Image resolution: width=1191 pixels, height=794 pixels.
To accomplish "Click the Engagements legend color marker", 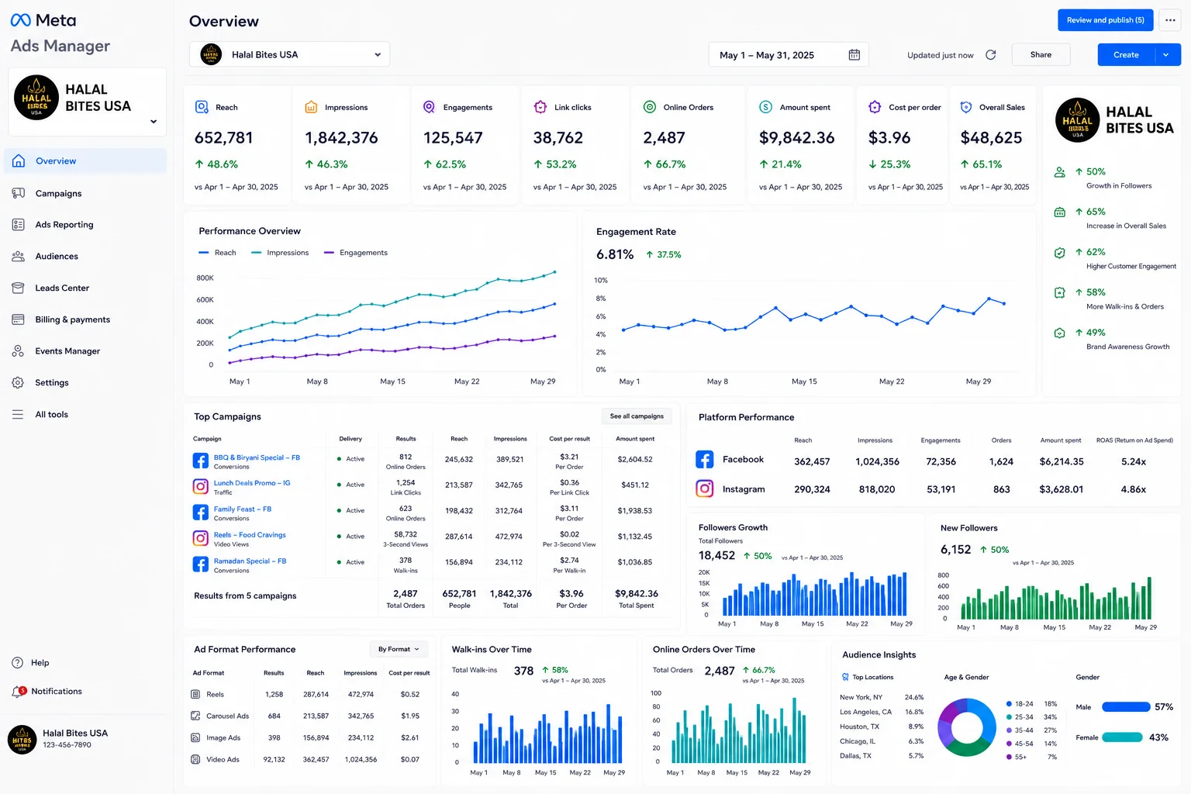I will [329, 253].
